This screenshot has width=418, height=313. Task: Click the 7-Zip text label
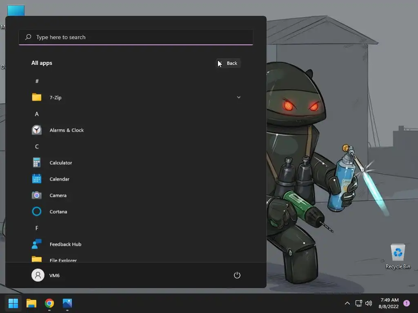56,97
